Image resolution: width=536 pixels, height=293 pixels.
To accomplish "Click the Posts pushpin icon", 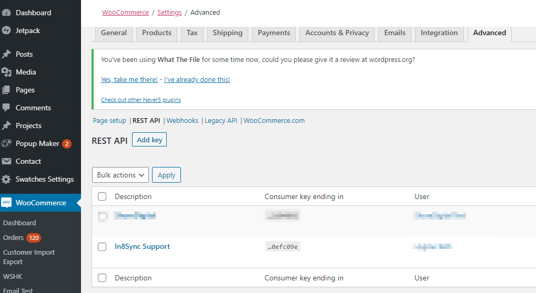I will (x=7, y=54).
